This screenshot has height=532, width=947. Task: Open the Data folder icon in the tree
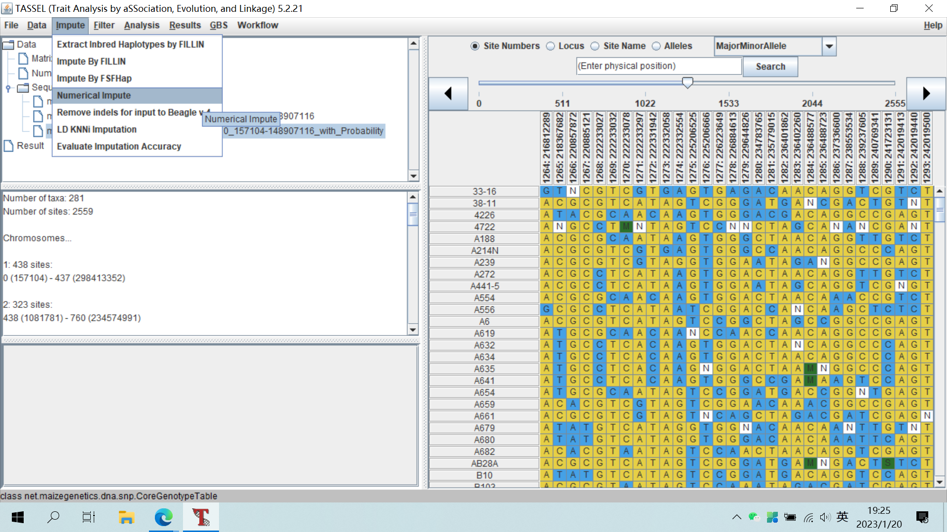tap(7, 45)
